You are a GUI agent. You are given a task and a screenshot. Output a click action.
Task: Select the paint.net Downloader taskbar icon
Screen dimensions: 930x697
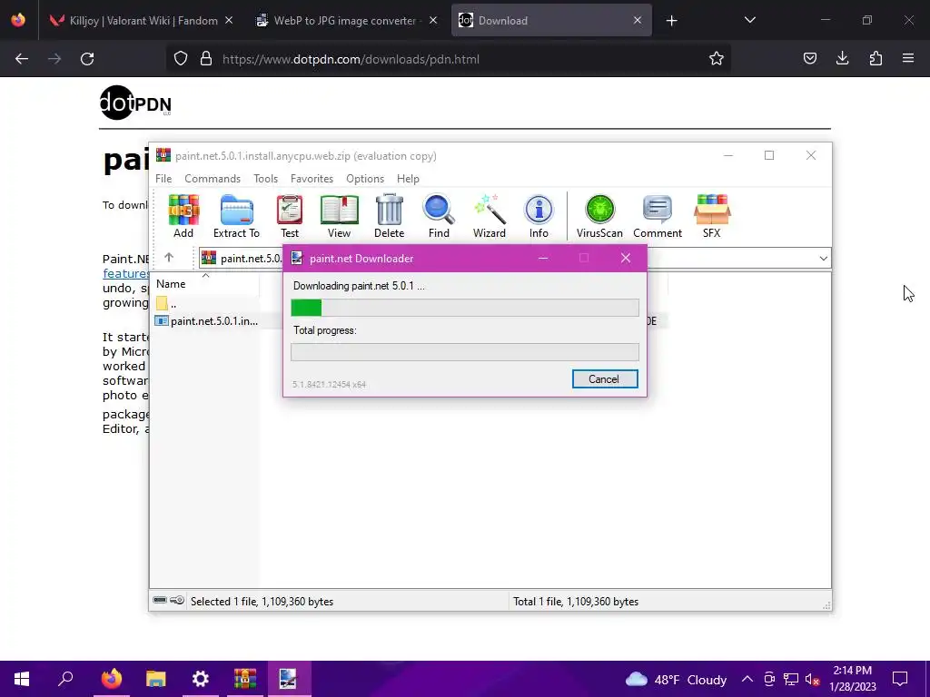(x=288, y=679)
